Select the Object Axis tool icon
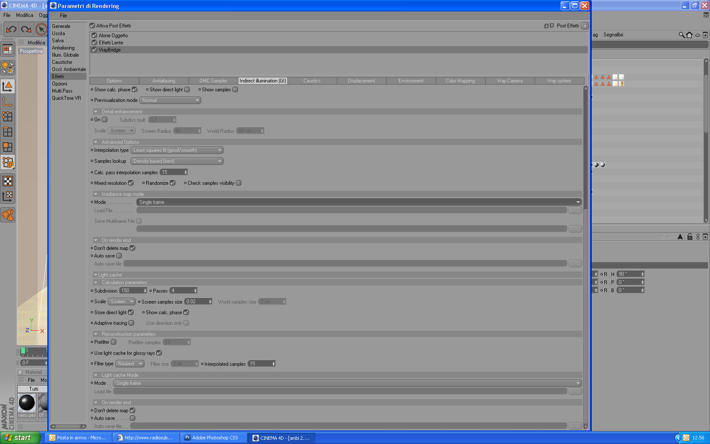710x444 pixels. click(8, 101)
